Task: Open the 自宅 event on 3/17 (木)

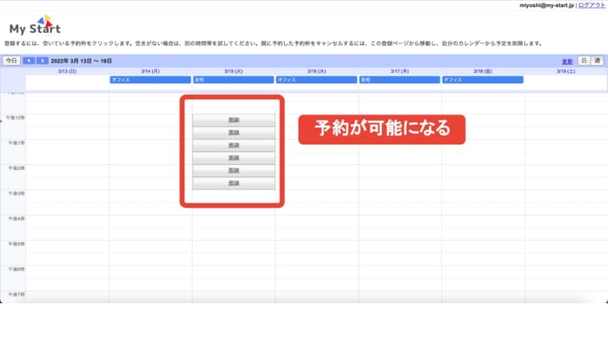Action: click(x=400, y=80)
